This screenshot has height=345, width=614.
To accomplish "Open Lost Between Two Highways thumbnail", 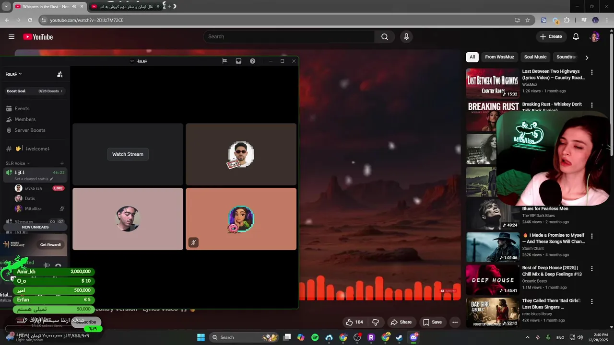I will [493, 83].
